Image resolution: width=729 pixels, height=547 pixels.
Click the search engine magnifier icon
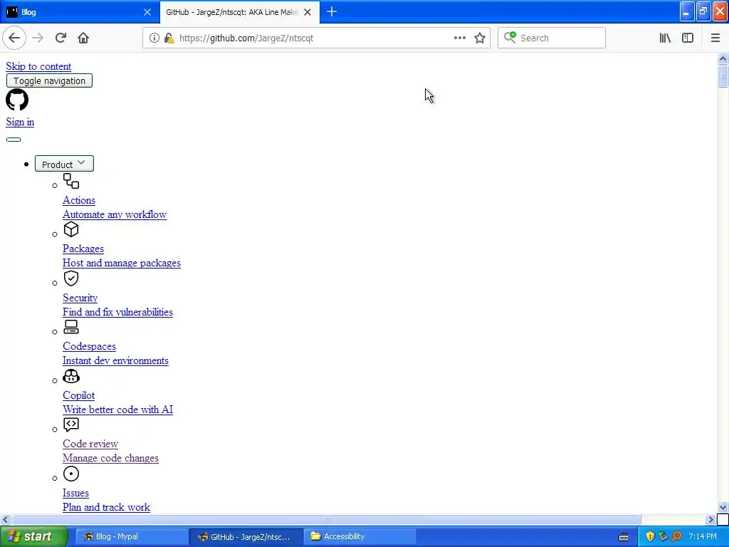coord(510,37)
